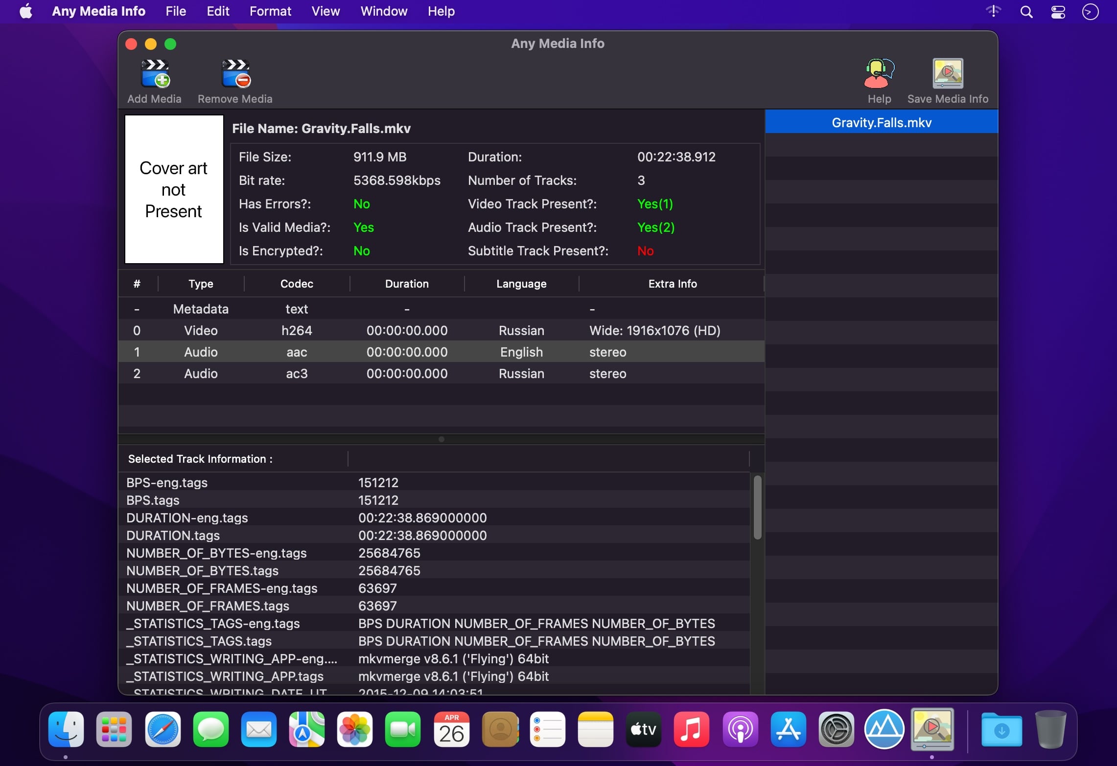Open the App Store dock icon
Image resolution: width=1117 pixels, height=766 pixels.
point(788,729)
